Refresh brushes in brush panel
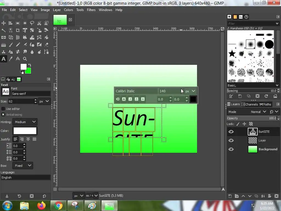This screenshot has width=281, height=211. coord(266,96)
